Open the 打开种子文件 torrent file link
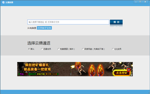Screen dimensions: 150x94 [44, 28]
